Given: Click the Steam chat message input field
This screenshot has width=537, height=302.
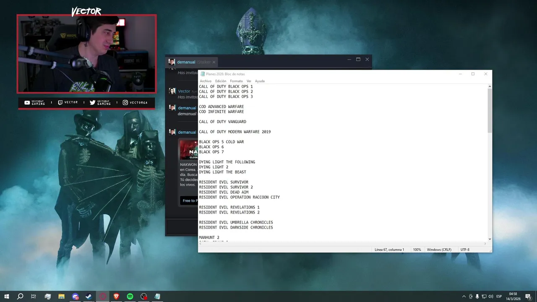Looking at the screenshot, I should click(x=182, y=227).
